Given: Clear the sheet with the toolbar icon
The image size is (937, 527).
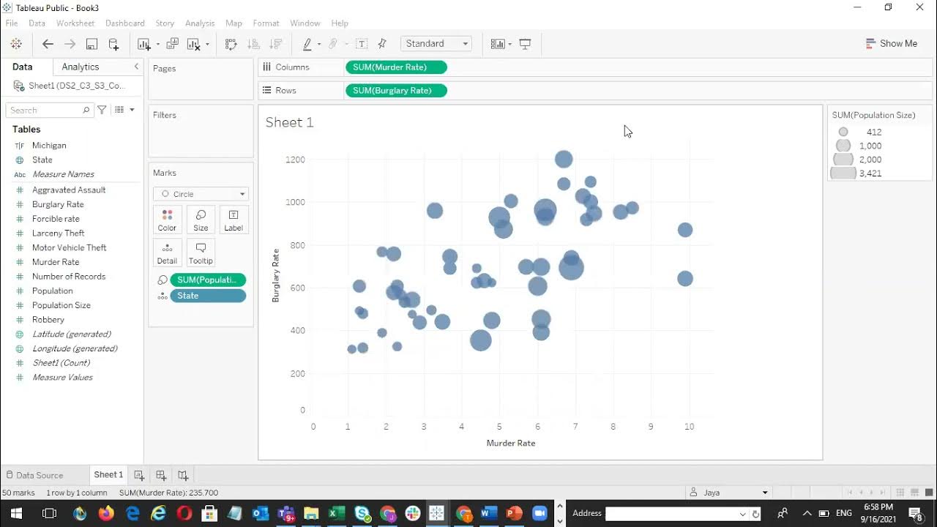Looking at the screenshot, I should 194,44.
